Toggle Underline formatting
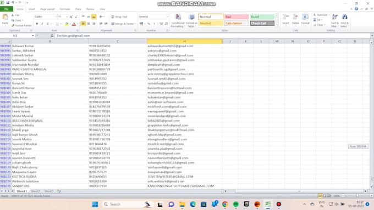 (47, 24)
